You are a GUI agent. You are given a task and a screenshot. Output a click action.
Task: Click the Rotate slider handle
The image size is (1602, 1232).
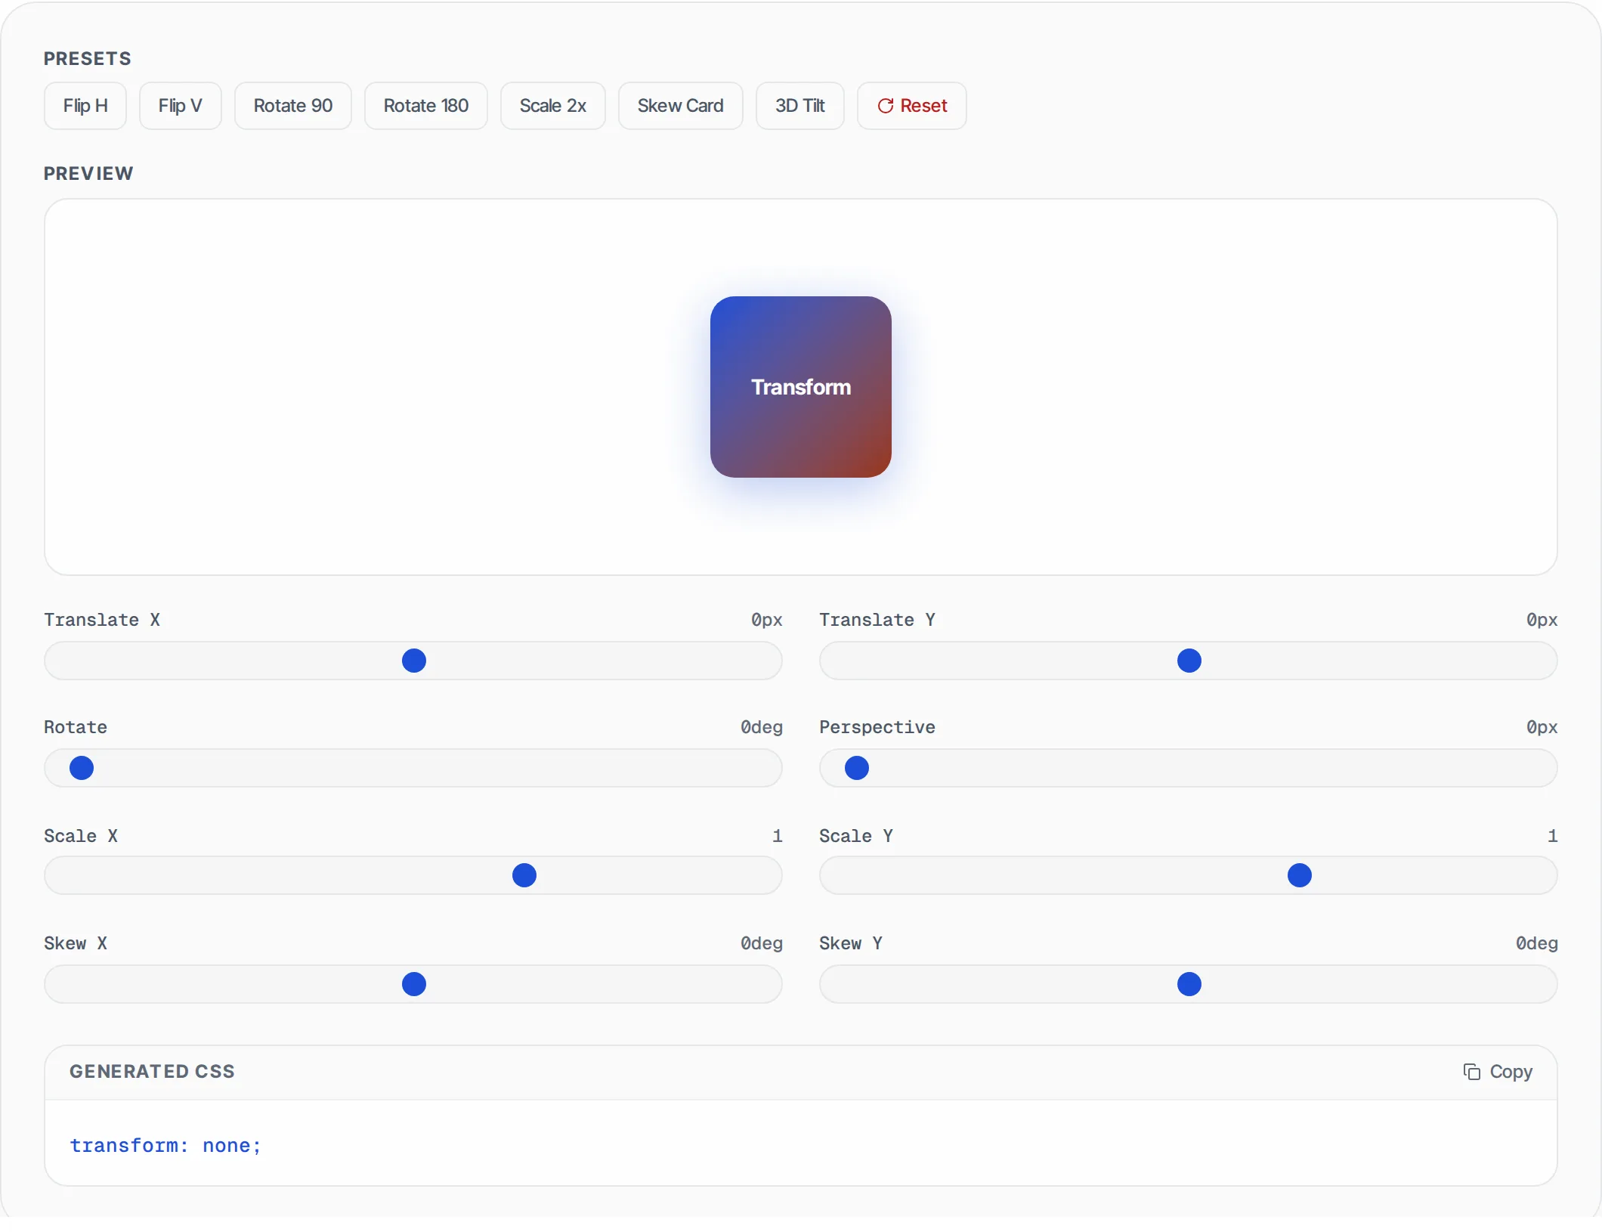82,768
